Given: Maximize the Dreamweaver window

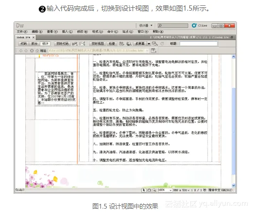Looking at the screenshot, I should (x=221, y=26).
